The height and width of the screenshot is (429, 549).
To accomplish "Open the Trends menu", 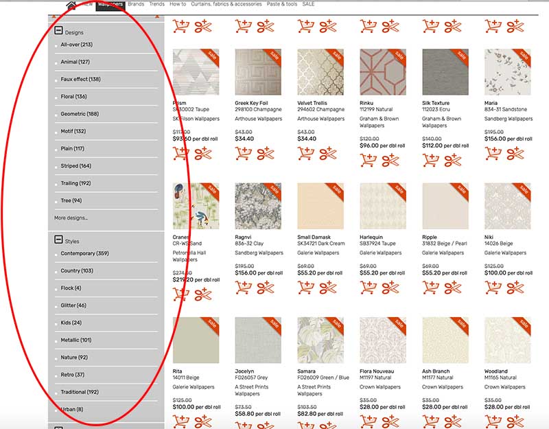I will tap(157, 4).
